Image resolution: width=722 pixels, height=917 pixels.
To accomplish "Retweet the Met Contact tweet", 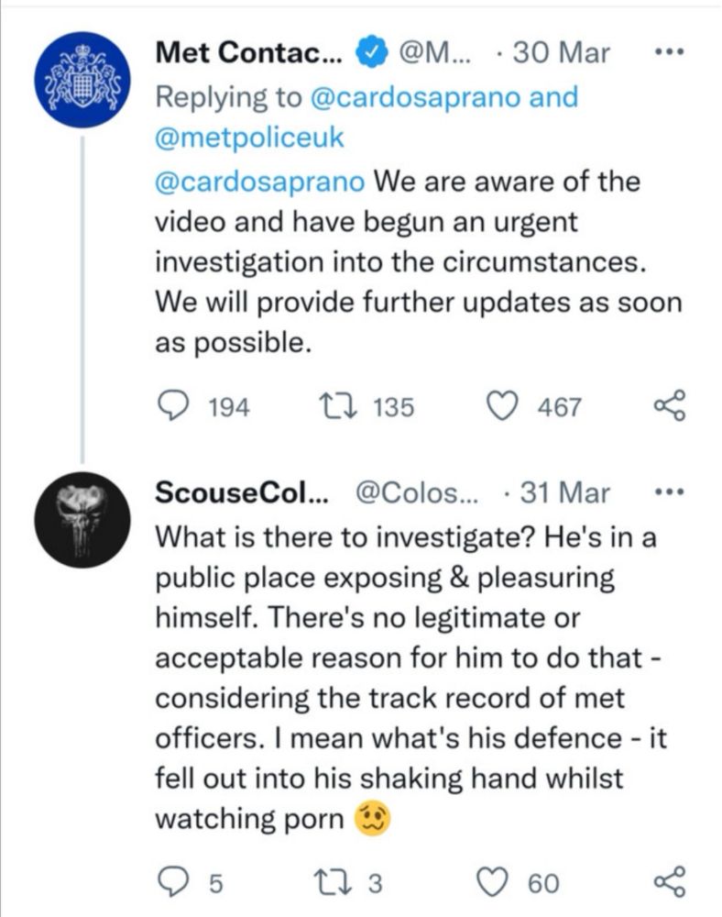I will (336, 406).
